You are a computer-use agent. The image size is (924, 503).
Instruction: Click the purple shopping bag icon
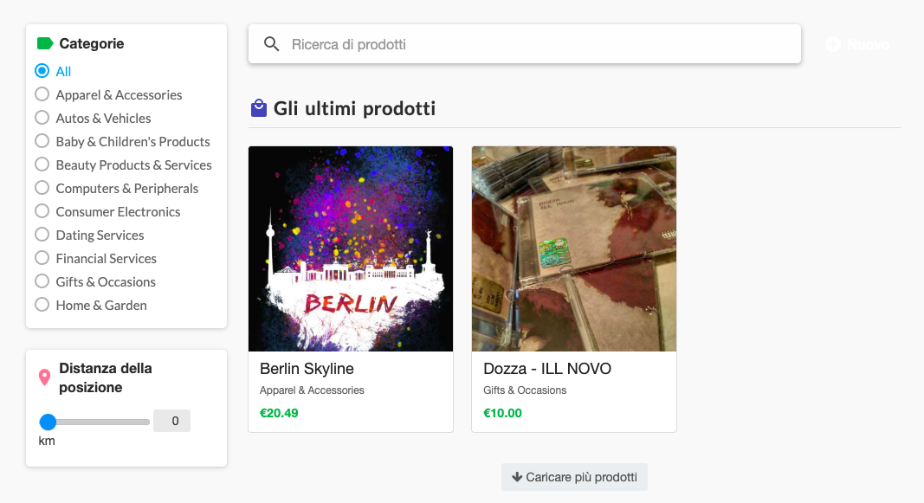click(x=259, y=108)
